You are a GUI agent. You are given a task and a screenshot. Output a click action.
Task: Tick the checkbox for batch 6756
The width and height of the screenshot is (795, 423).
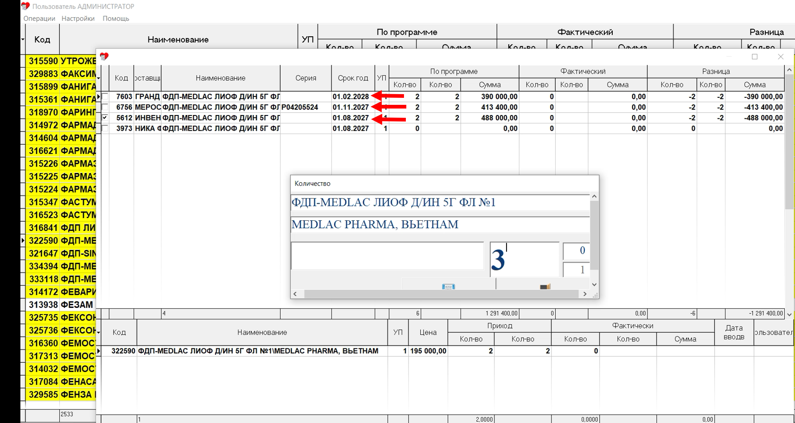click(x=105, y=107)
